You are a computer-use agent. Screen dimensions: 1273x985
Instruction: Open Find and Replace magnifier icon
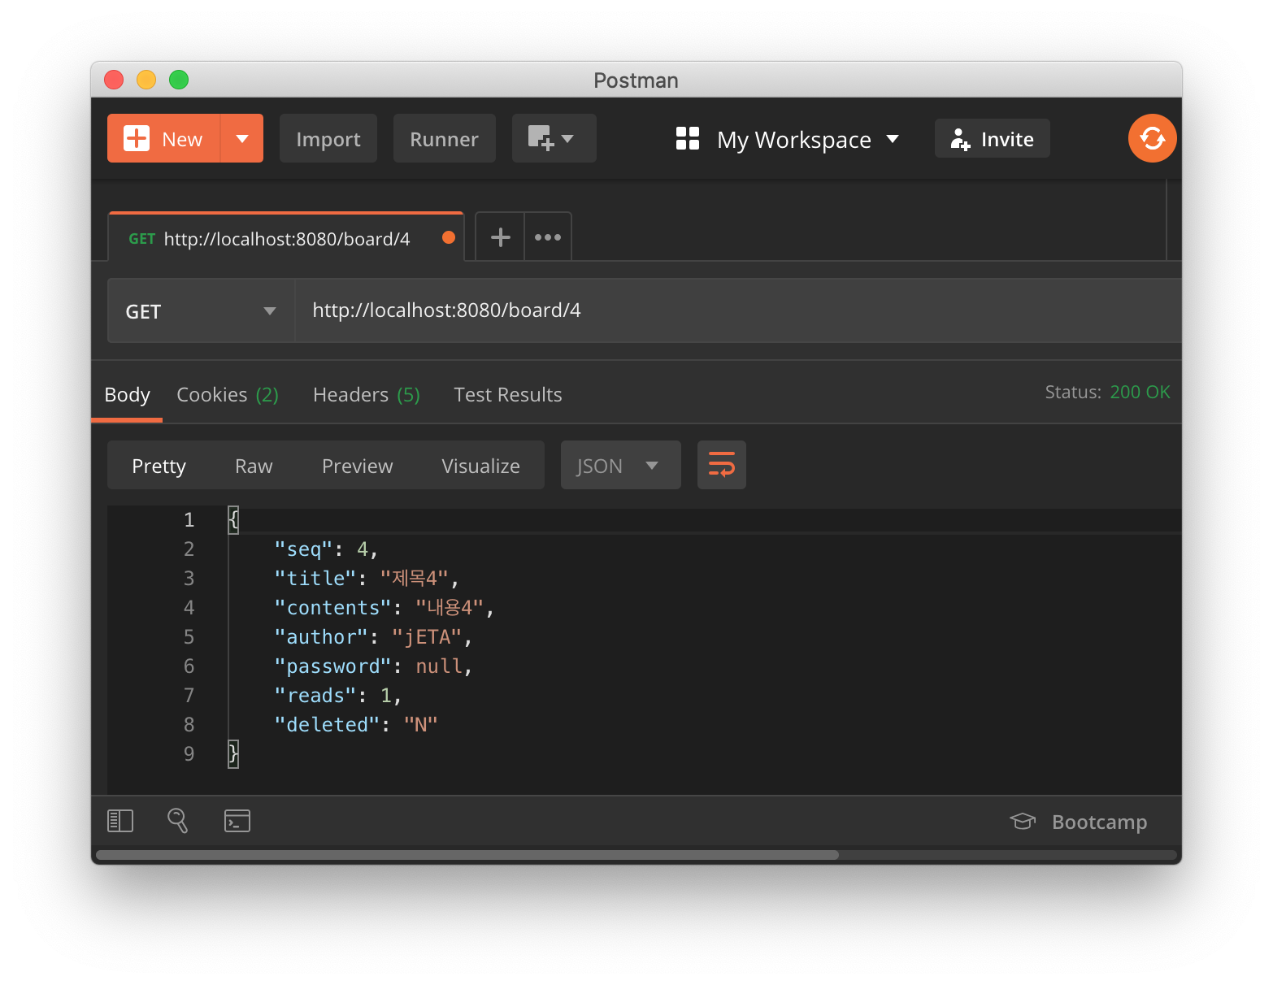178,821
